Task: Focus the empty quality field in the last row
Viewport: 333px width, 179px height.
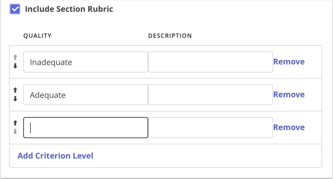Action: pos(85,127)
